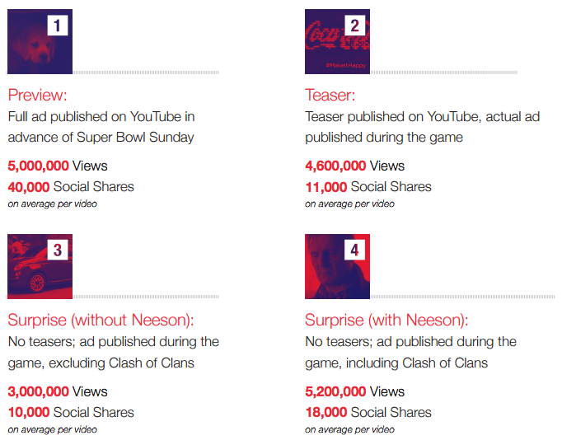
Task: Click the number 3 badge
Action: [x=58, y=250]
